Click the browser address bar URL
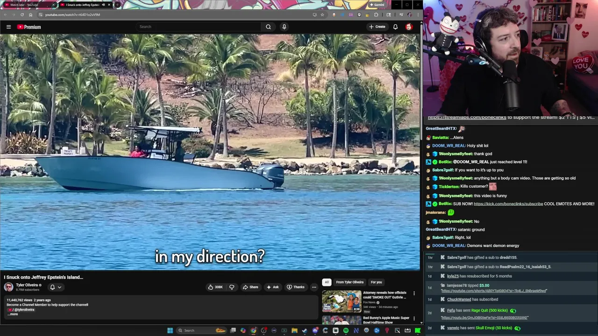The image size is (598, 336). (x=72, y=14)
